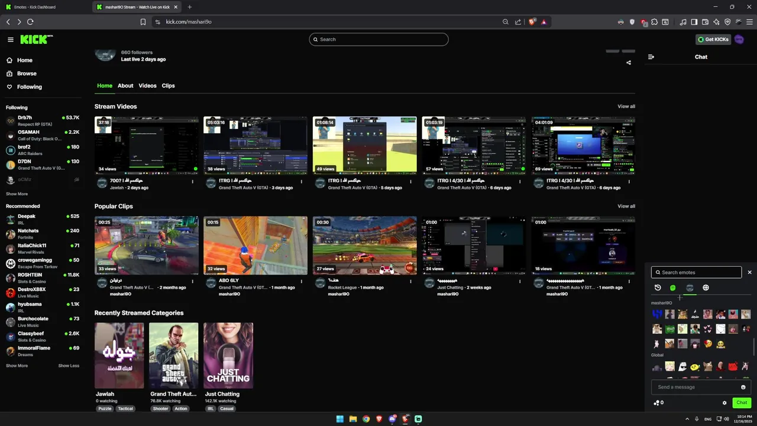This screenshot has height=426, width=757.
Task: View all Popular Clips
Action: (626, 206)
